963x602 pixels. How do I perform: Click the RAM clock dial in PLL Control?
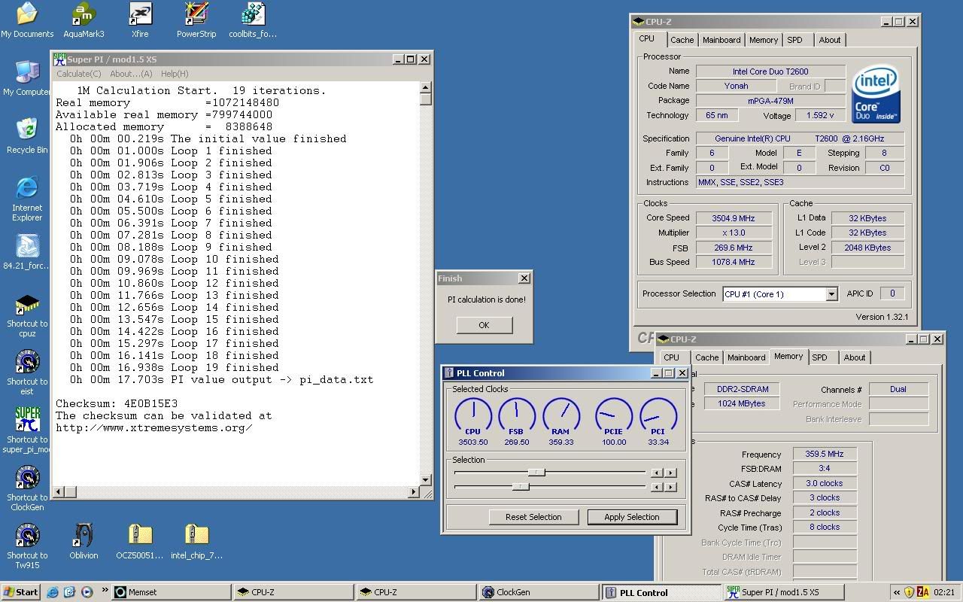[x=560, y=415]
